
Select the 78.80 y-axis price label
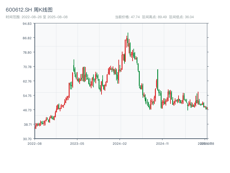pyautogui.click(x=27, y=52)
